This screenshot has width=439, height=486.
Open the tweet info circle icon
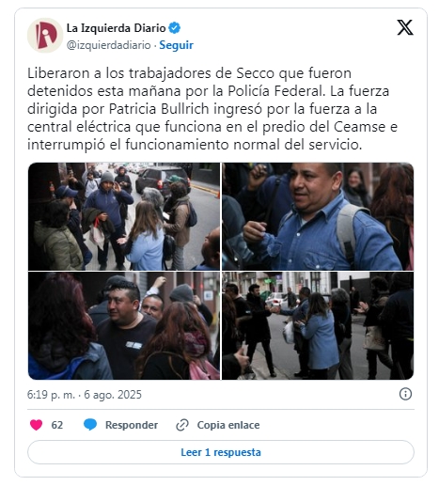(405, 394)
